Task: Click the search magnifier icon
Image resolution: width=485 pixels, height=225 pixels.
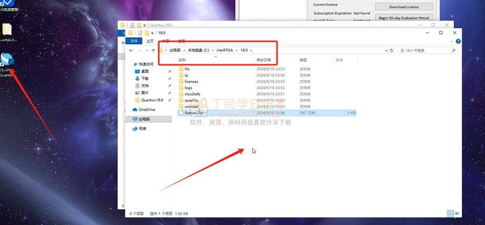Action: (x=454, y=51)
